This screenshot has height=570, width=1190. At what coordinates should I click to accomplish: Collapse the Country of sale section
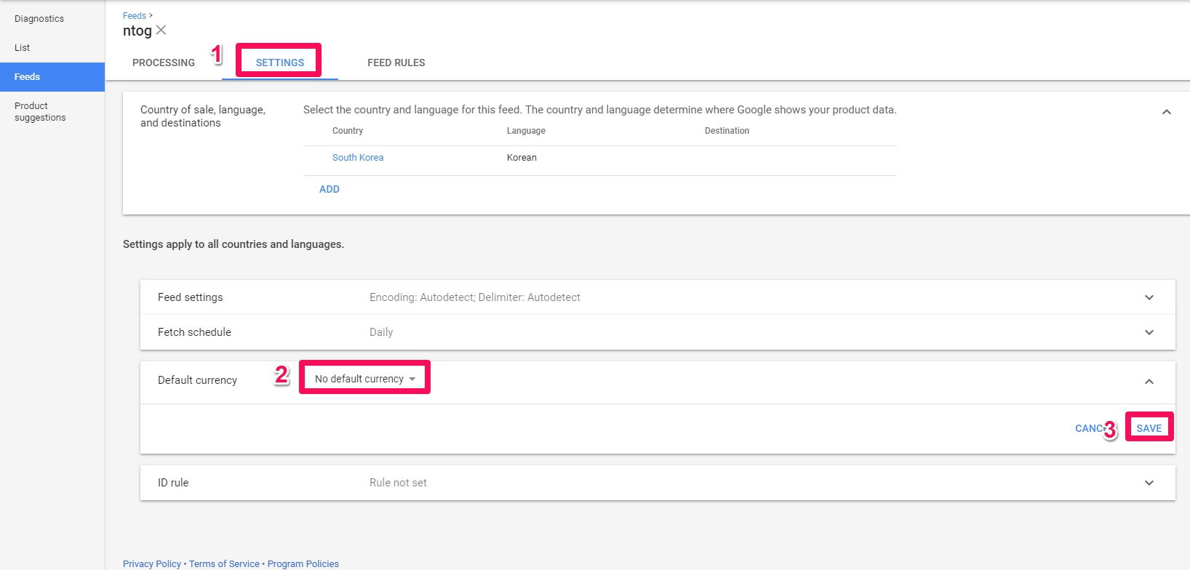coord(1166,112)
